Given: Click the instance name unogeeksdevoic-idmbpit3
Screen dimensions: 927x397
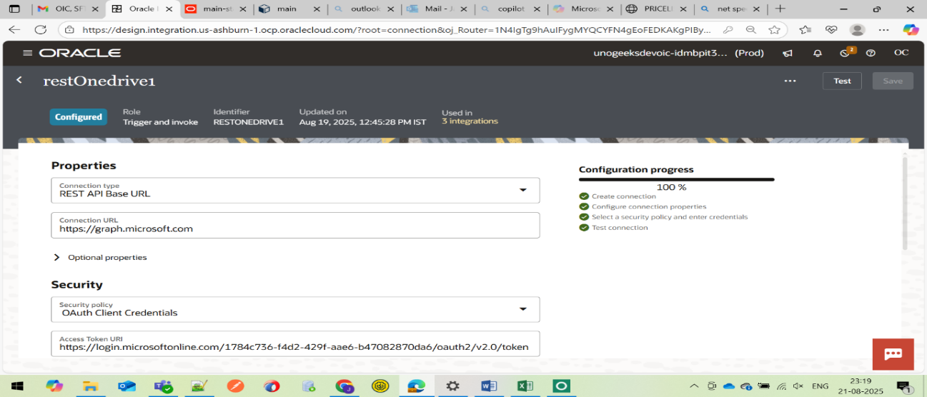Looking at the screenshot, I should click(661, 54).
